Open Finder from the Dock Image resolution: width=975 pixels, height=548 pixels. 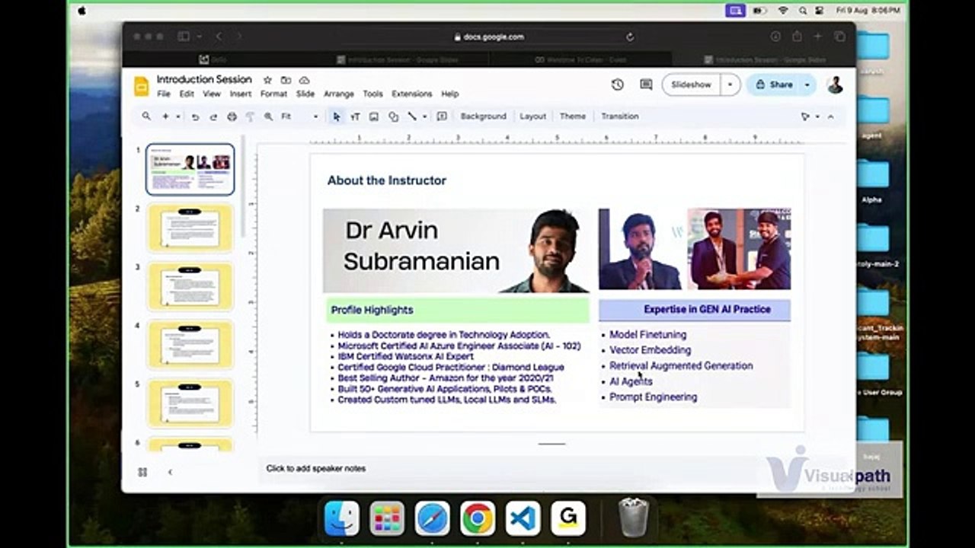click(342, 518)
